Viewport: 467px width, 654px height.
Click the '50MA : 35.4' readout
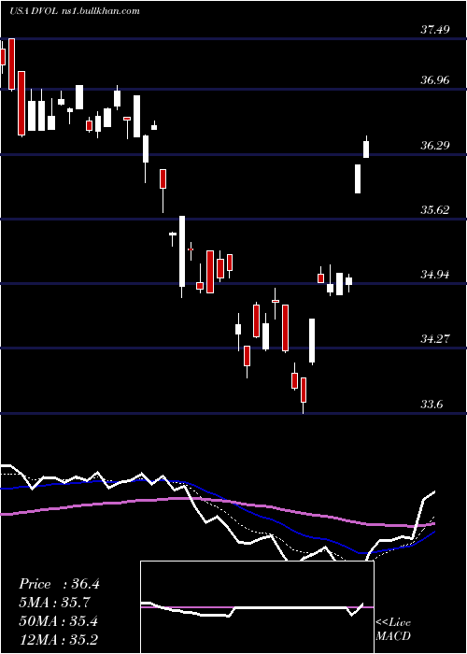point(58,621)
